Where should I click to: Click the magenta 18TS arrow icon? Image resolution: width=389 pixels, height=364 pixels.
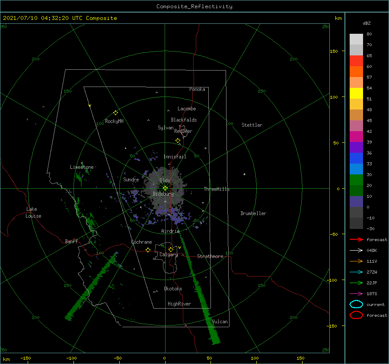click(x=356, y=294)
